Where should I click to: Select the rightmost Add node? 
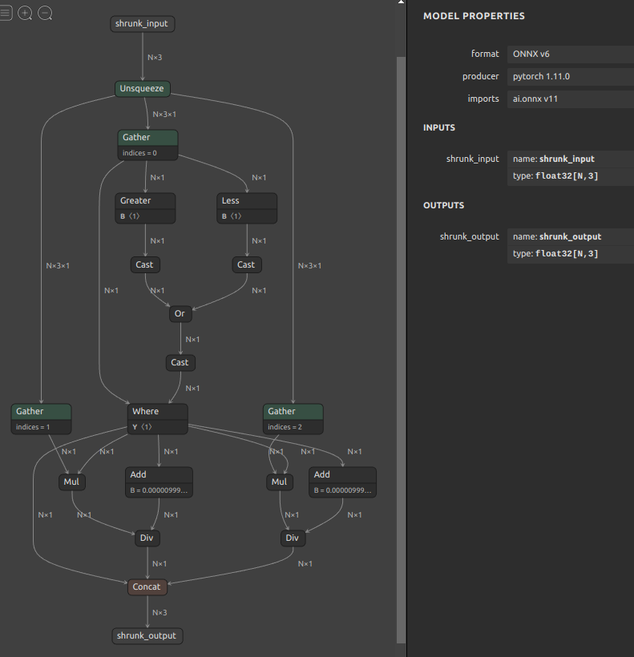(343, 482)
